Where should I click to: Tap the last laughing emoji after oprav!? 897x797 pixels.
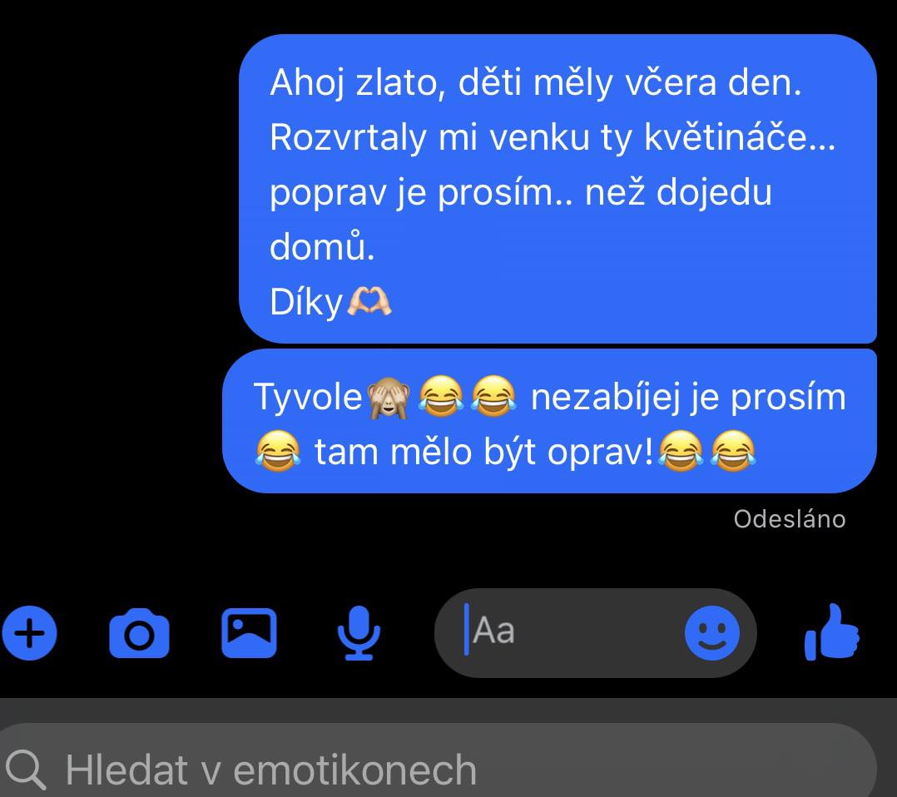[x=733, y=451]
